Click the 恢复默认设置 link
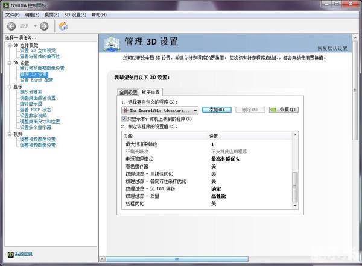 [332, 48]
